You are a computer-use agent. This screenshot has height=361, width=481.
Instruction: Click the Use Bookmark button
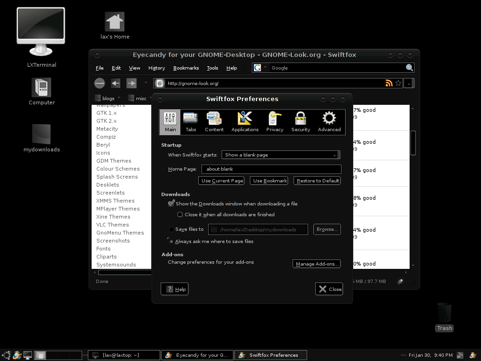click(269, 180)
